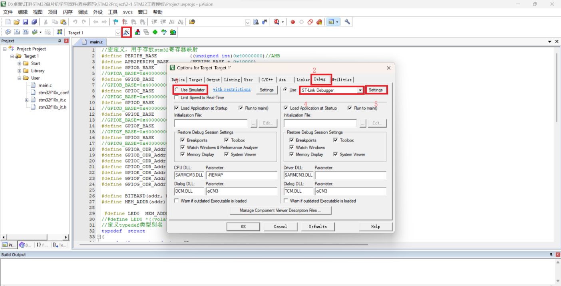Select main.c in the project tree

pos(45,85)
